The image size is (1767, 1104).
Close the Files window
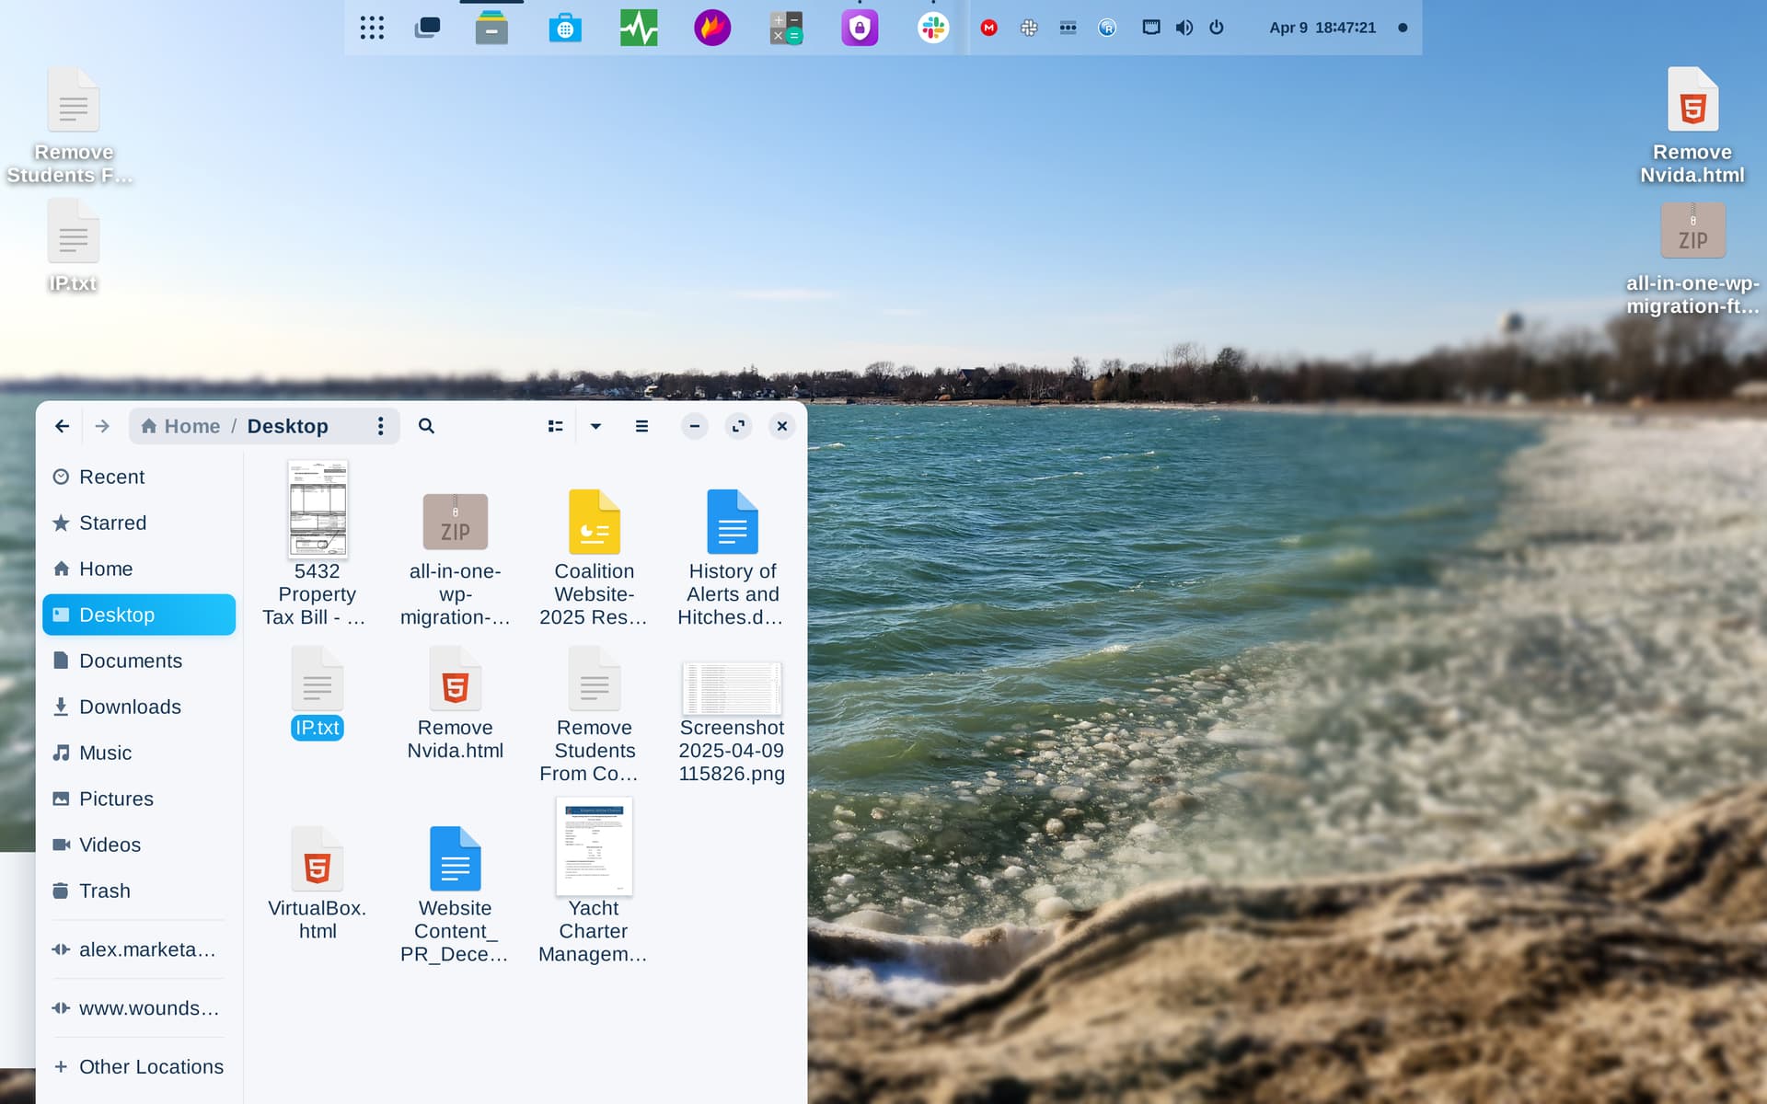[x=781, y=426]
